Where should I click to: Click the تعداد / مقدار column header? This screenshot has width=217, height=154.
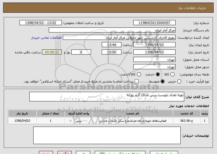(50, 114)
